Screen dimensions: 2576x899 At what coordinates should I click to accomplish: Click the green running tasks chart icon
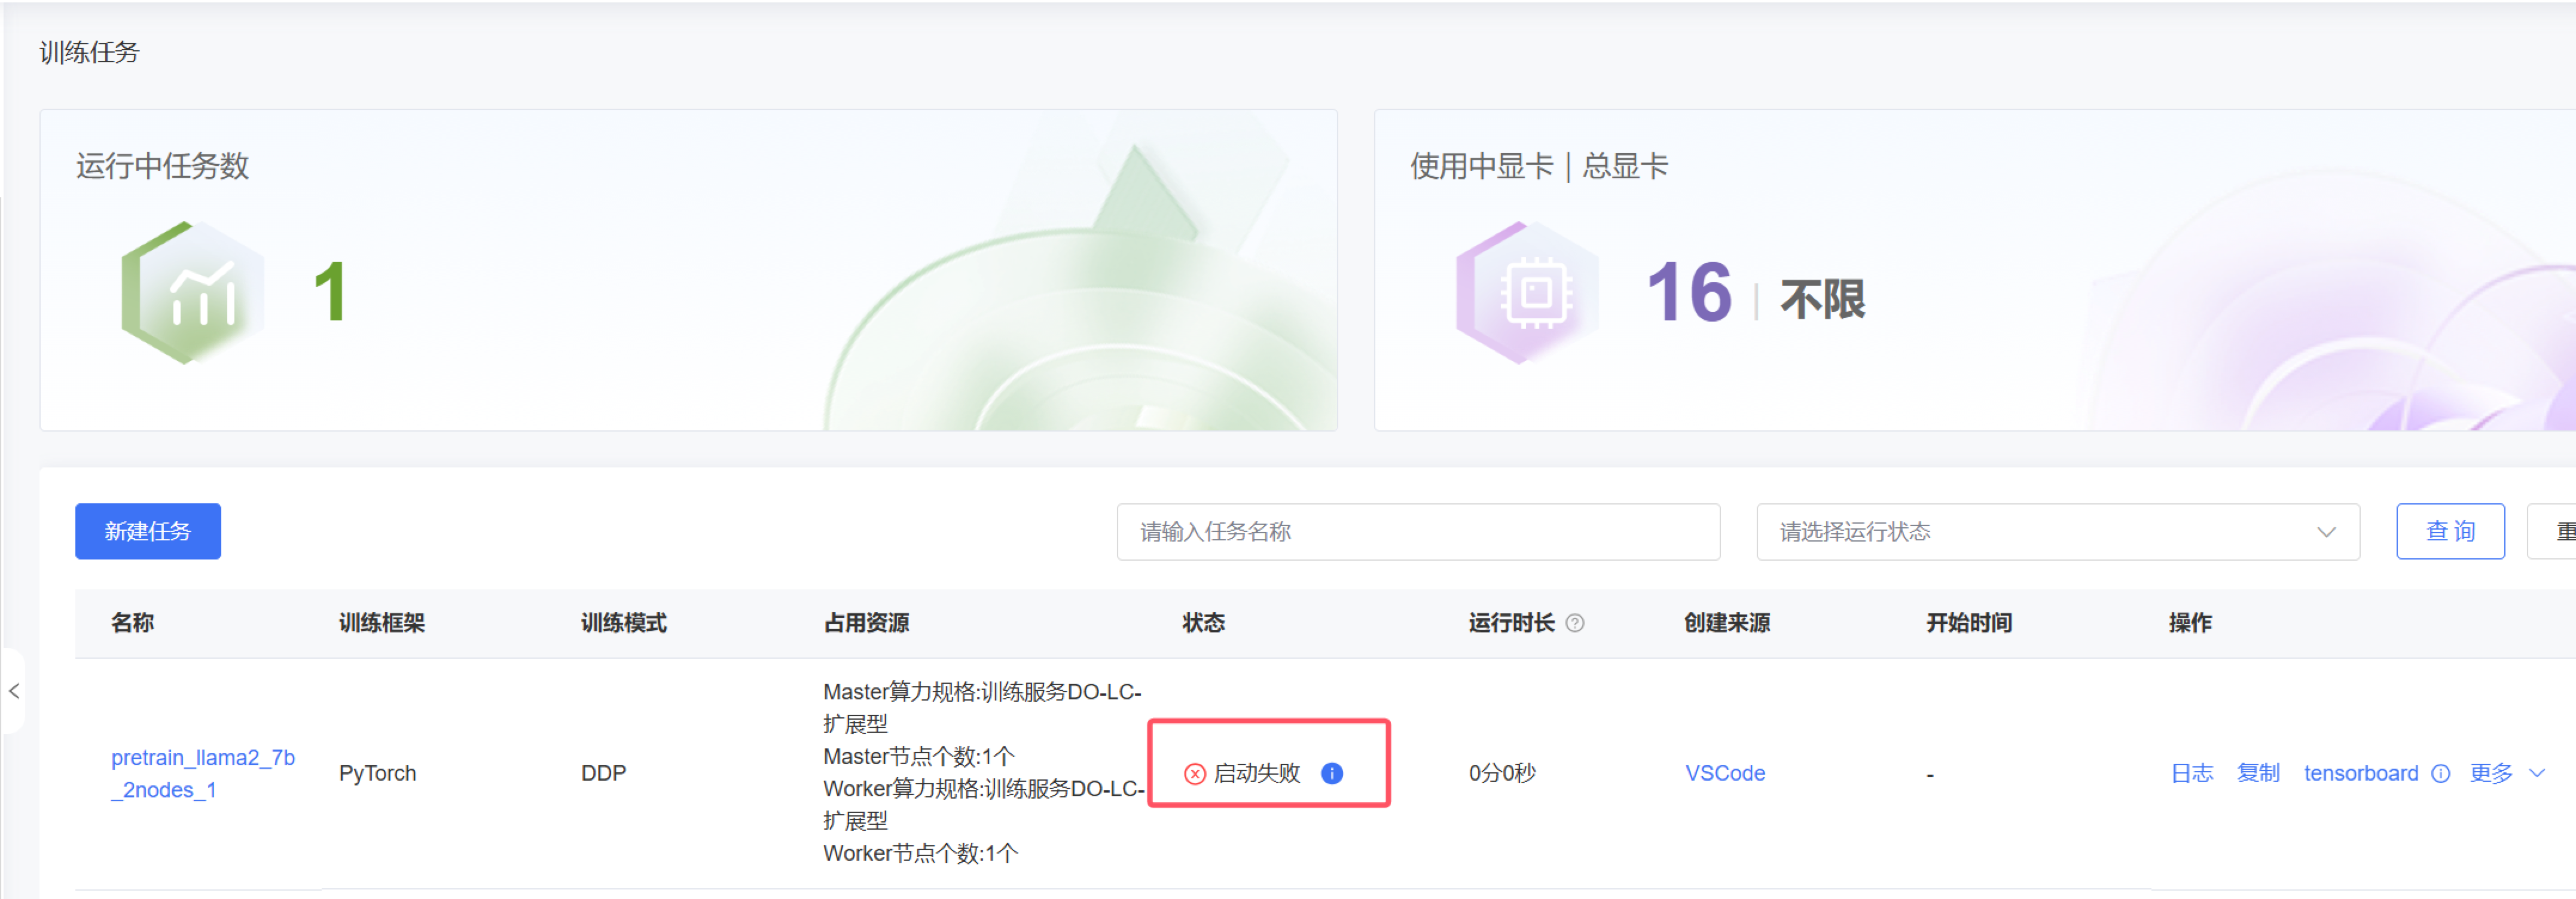point(193,292)
